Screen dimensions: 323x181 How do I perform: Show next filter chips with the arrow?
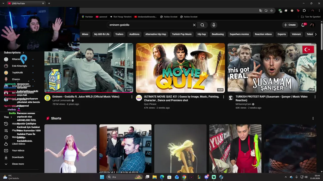pyautogui.click(x=316, y=34)
